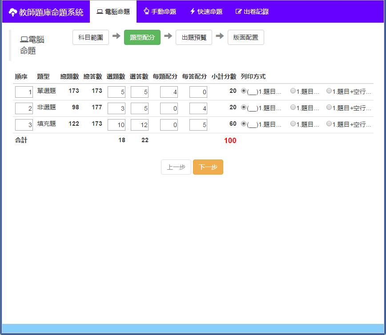The height and width of the screenshot is (335, 386).
Task: Click the red total score 100
Action: tap(230, 140)
